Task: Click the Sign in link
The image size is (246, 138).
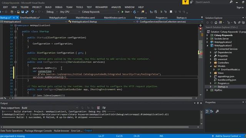Action: [240, 7]
